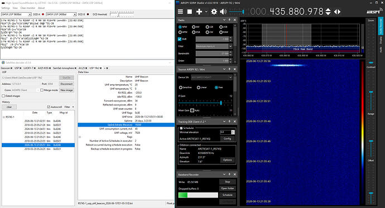
Task: Clear the History list
Action: pyautogui.click(x=9, y=107)
